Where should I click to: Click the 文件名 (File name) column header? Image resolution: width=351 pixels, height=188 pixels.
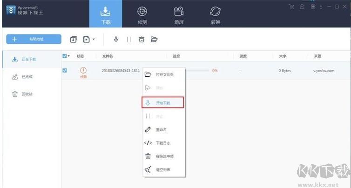click(108, 56)
